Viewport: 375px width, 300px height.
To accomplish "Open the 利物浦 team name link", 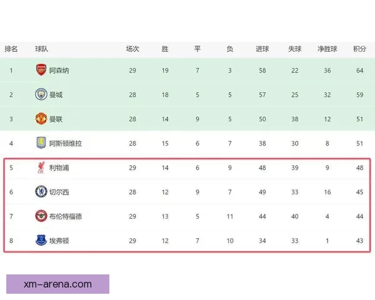I will click(x=59, y=168).
